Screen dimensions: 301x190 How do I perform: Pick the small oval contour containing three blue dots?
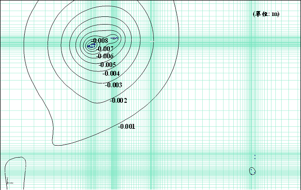coord(253,171)
